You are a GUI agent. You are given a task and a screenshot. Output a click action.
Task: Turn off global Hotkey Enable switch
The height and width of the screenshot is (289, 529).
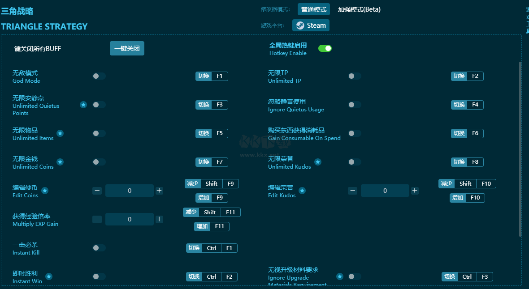(325, 48)
